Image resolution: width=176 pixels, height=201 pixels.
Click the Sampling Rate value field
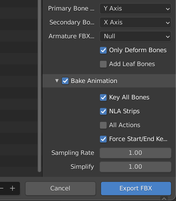pos(135,153)
